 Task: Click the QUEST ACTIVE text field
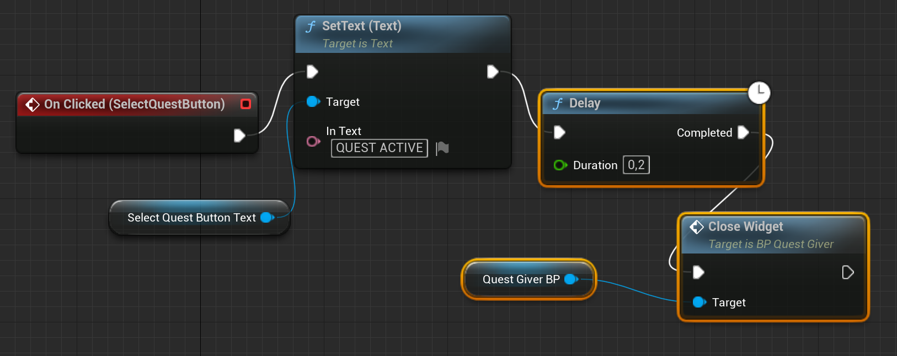(379, 148)
